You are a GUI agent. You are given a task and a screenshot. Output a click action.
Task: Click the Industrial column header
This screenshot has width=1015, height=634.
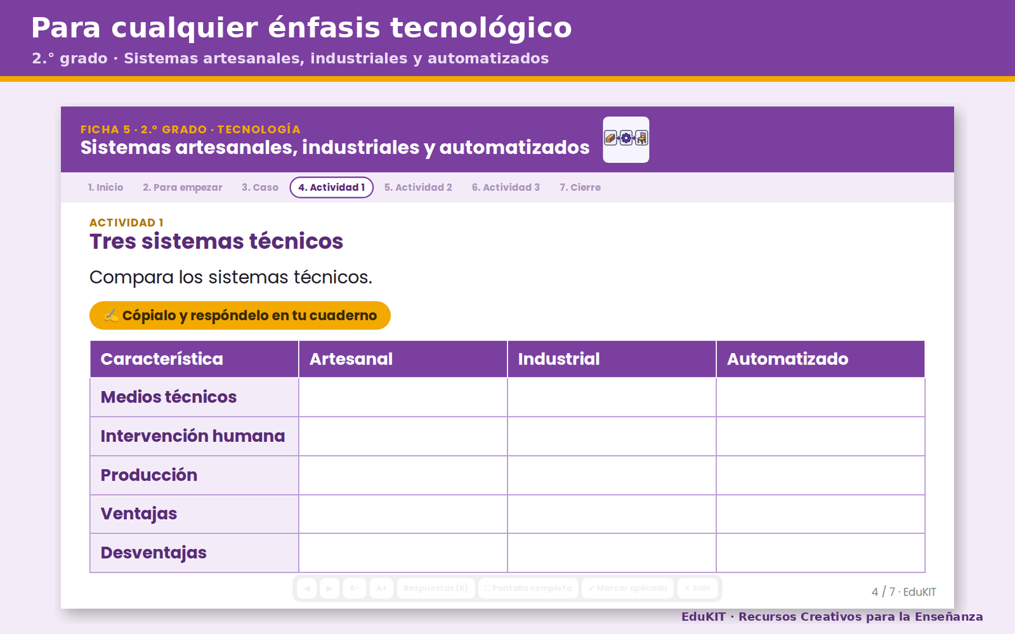(x=612, y=359)
